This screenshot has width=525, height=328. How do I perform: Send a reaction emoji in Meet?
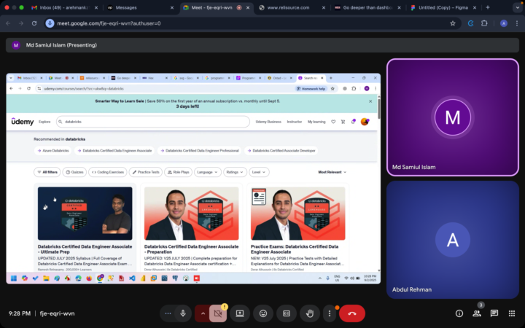point(263,313)
